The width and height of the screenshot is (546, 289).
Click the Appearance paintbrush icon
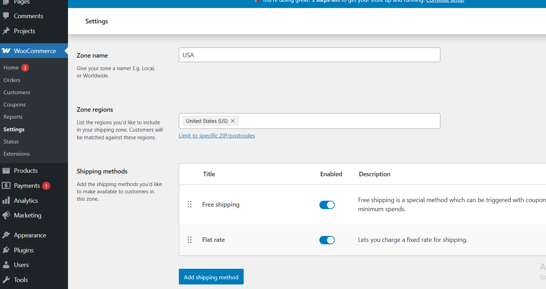[6, 235]
